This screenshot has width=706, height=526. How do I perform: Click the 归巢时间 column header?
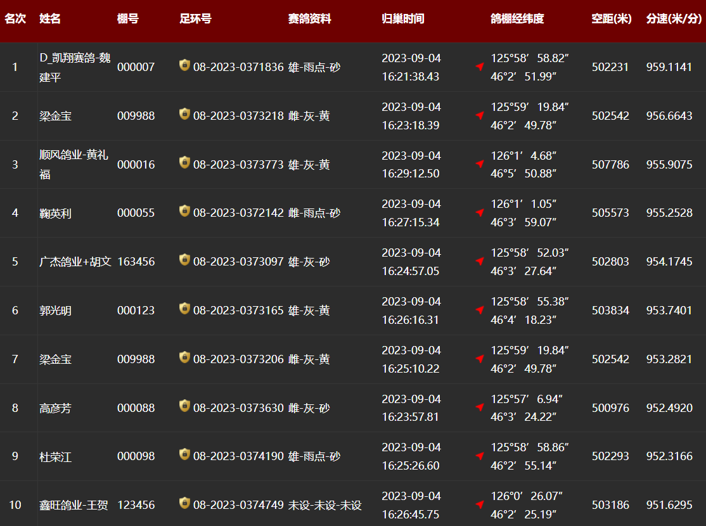click(x=403, y=19)
